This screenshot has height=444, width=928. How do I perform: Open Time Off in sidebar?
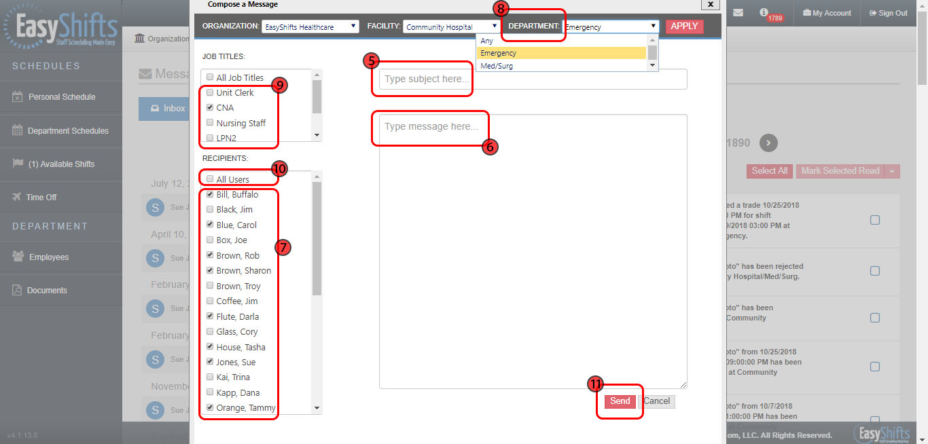(x=61, y=197)
